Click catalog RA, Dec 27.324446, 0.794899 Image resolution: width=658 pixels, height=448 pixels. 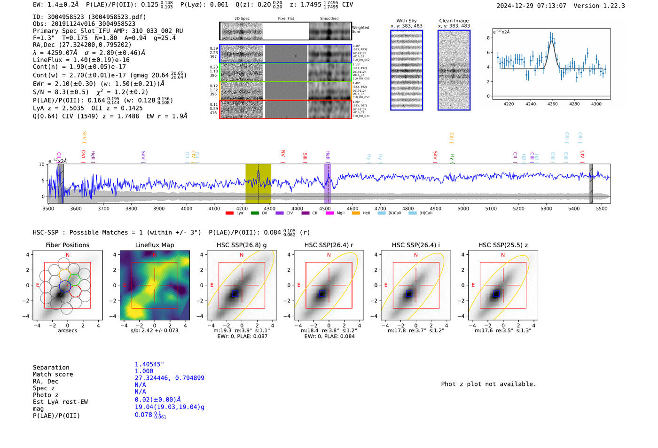(170, 378)
